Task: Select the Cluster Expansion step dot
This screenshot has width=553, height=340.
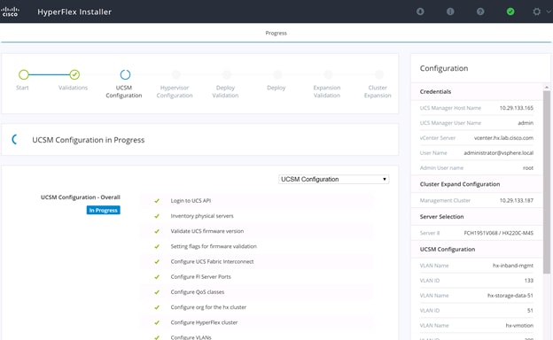Action: tap(379, 74)
